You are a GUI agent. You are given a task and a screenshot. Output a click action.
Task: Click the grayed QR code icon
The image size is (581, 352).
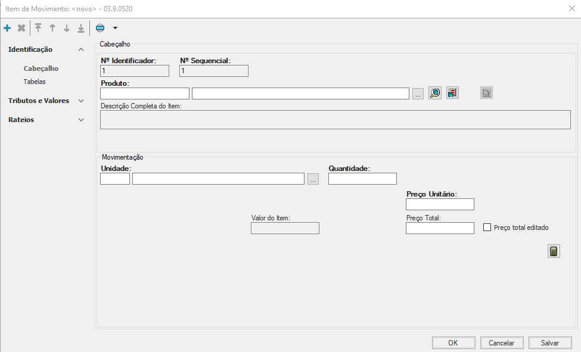487,93
